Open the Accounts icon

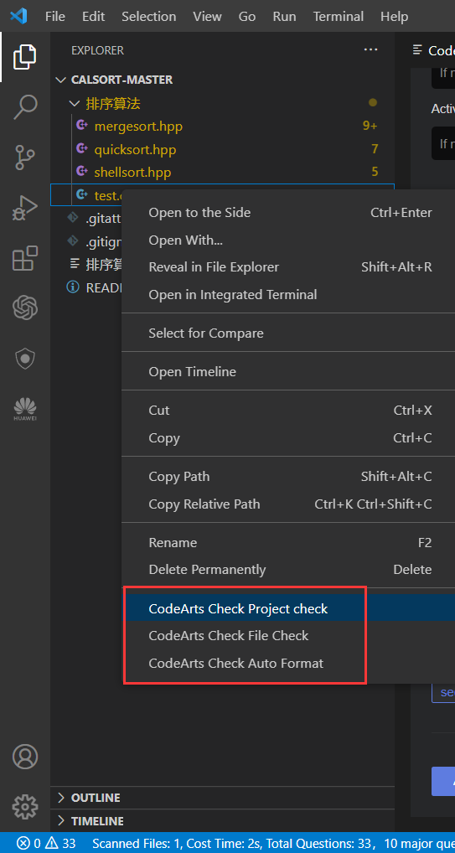click(25, 757)
